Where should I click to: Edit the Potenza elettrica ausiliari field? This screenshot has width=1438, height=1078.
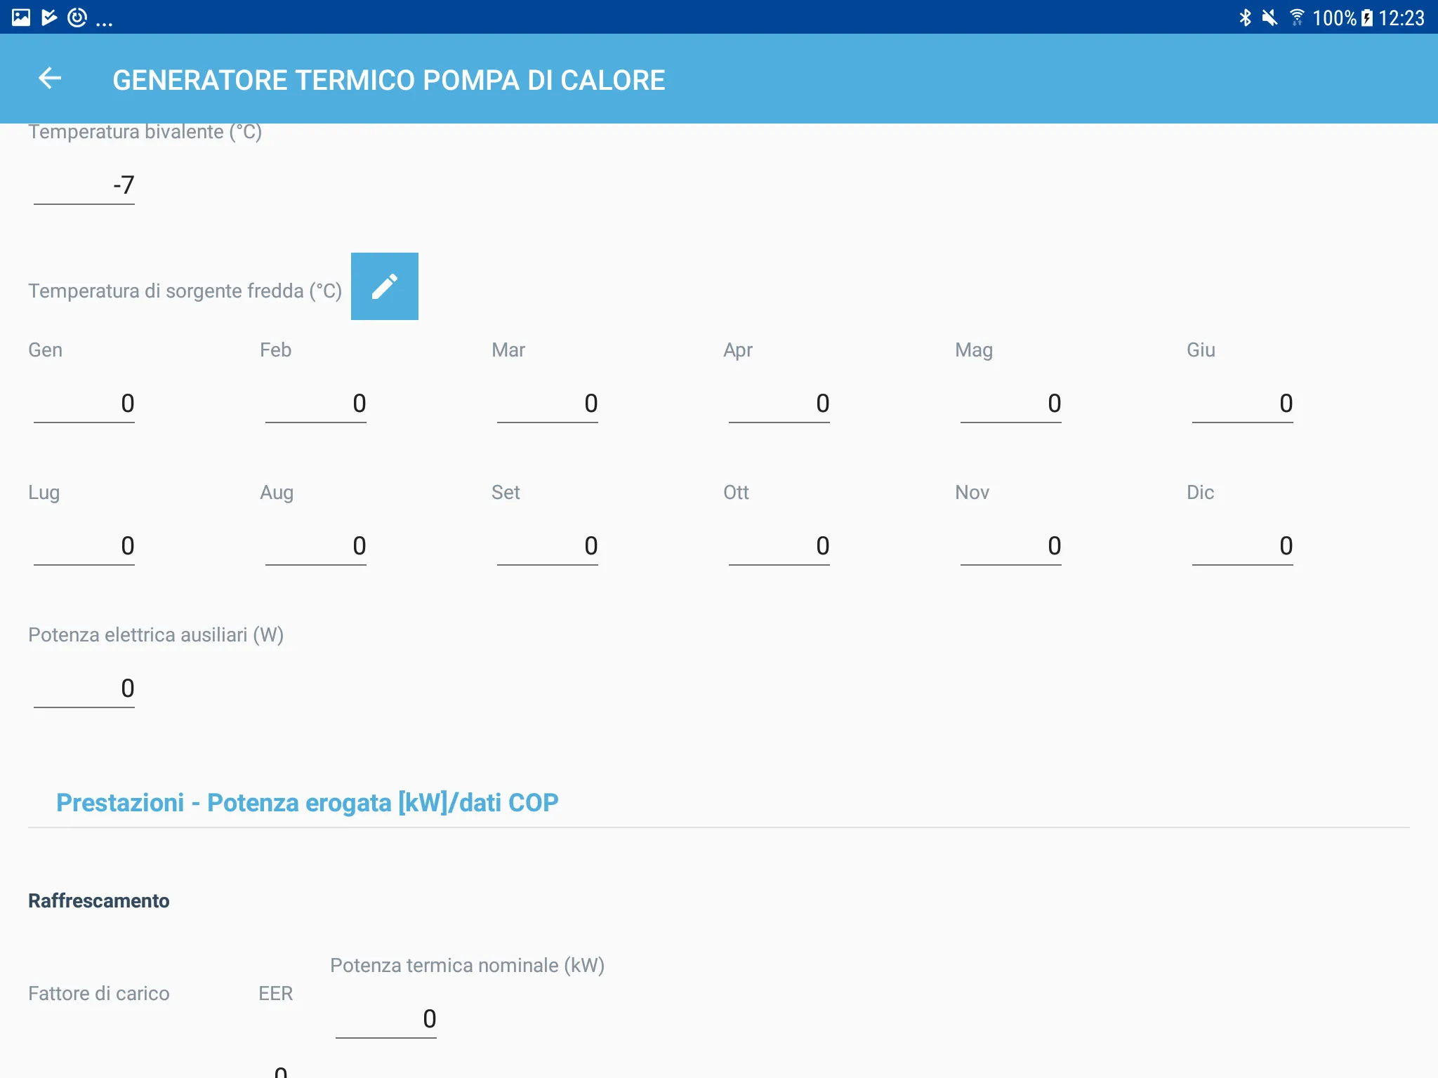pyautogui.click(x=84, y=689)
